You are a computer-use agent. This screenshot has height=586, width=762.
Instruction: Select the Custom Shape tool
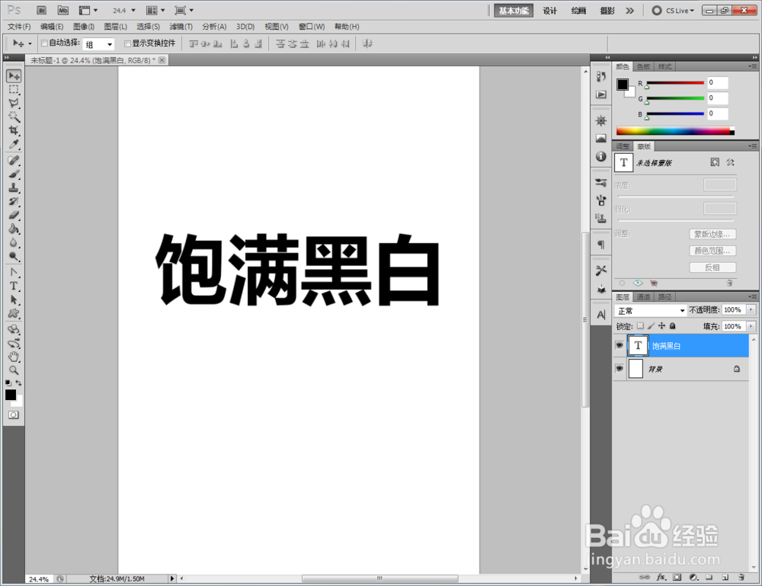pyautogui.click(x=14, y=313)
